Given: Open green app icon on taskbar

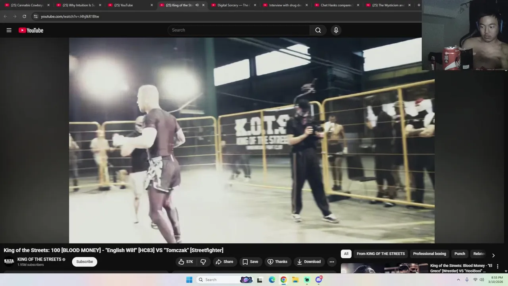Looking at the screenshot, I should [307, 280].
